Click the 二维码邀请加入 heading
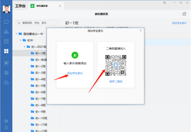This screenshot has height=132, width=191. (116, 49)
